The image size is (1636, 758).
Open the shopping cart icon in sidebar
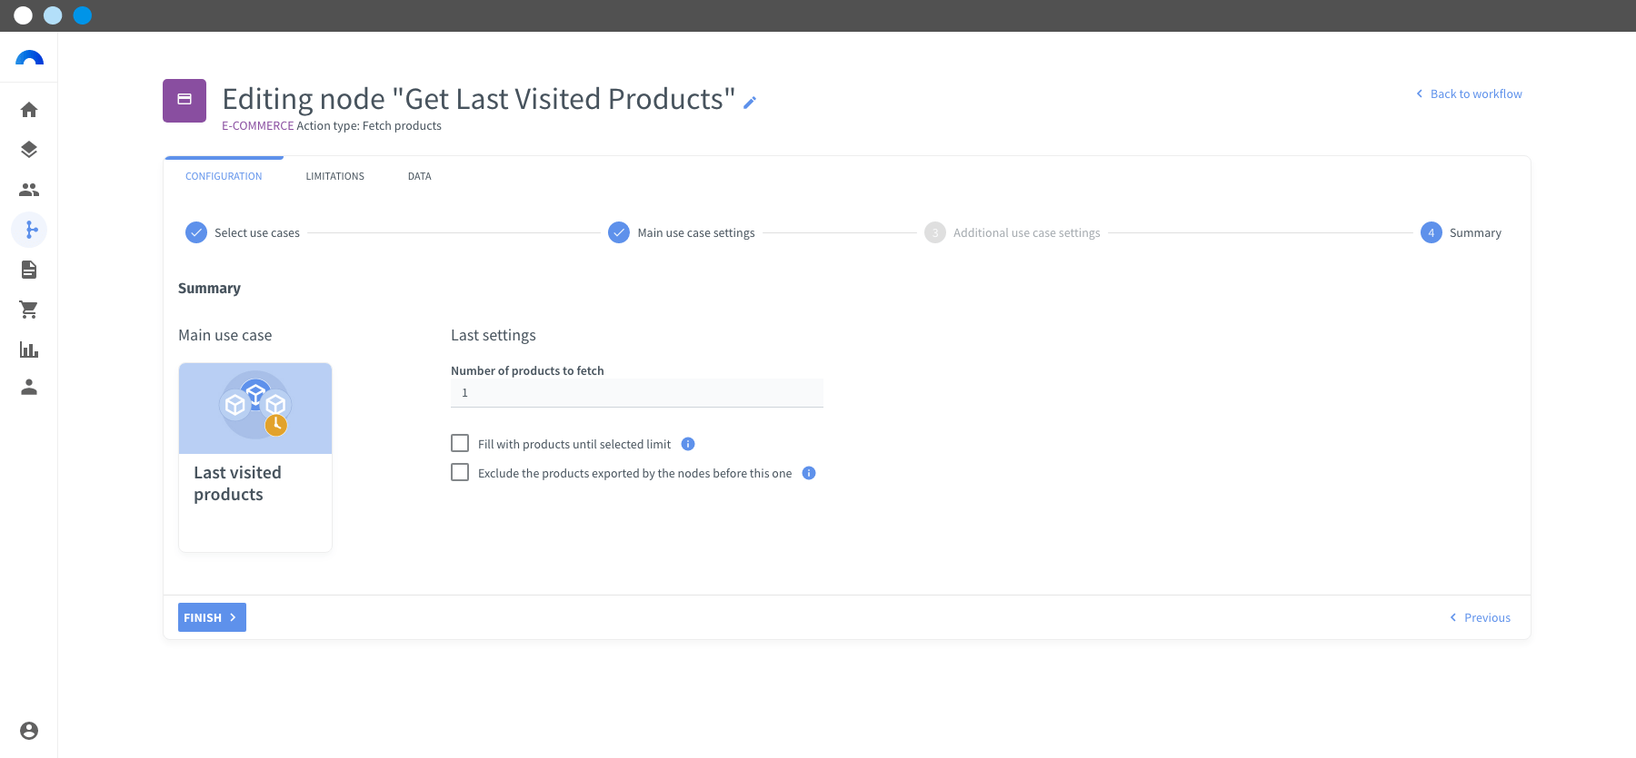coord(29,310)
